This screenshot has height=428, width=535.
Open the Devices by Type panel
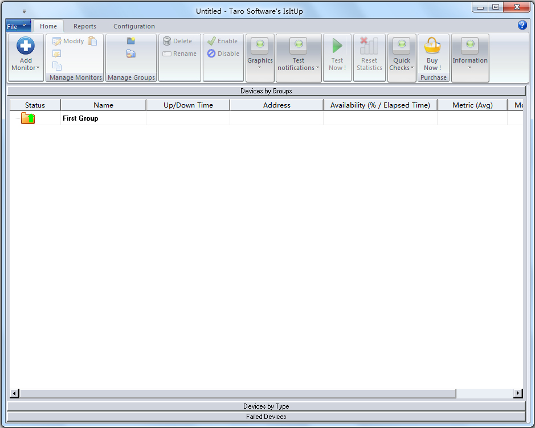pyautogui.click(x=266, y=406)
